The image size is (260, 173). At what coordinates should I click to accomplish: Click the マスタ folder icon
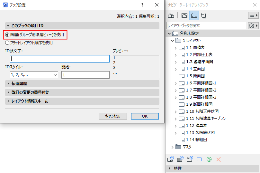point(178,147)
